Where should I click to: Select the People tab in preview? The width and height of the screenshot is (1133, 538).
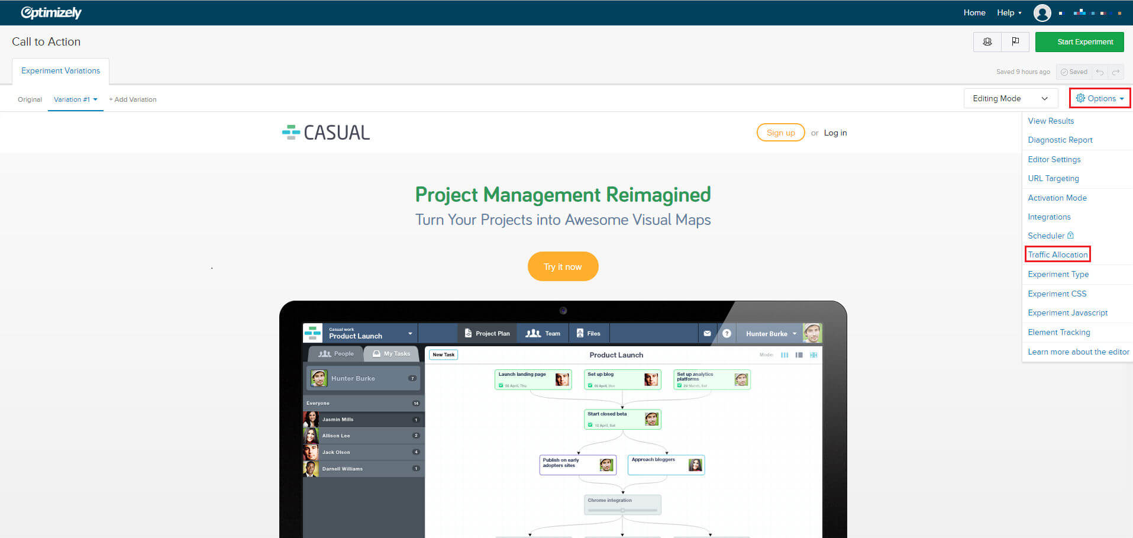(x=336, y=354)
